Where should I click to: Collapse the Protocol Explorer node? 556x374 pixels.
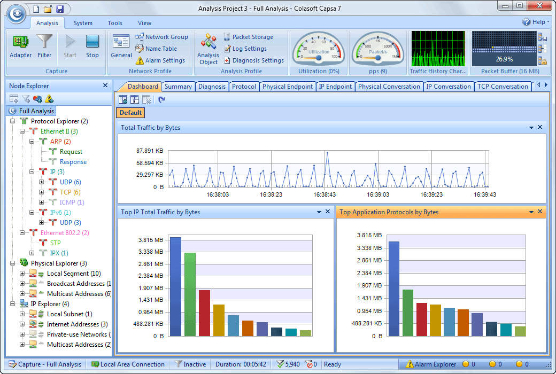point(13,121)
